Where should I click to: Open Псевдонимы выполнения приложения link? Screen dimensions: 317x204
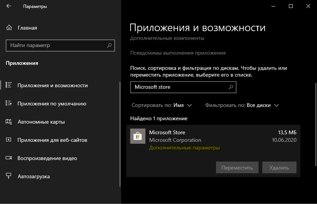tap(178, 53)
